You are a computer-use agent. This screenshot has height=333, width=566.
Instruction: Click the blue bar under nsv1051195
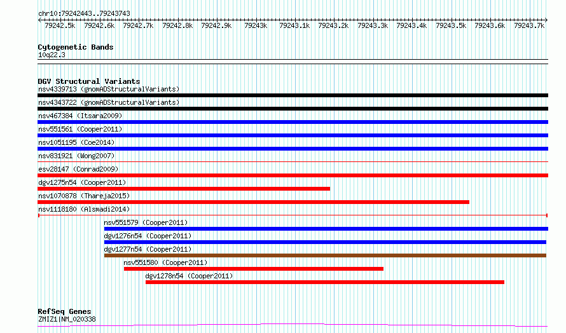click(293, 149)
